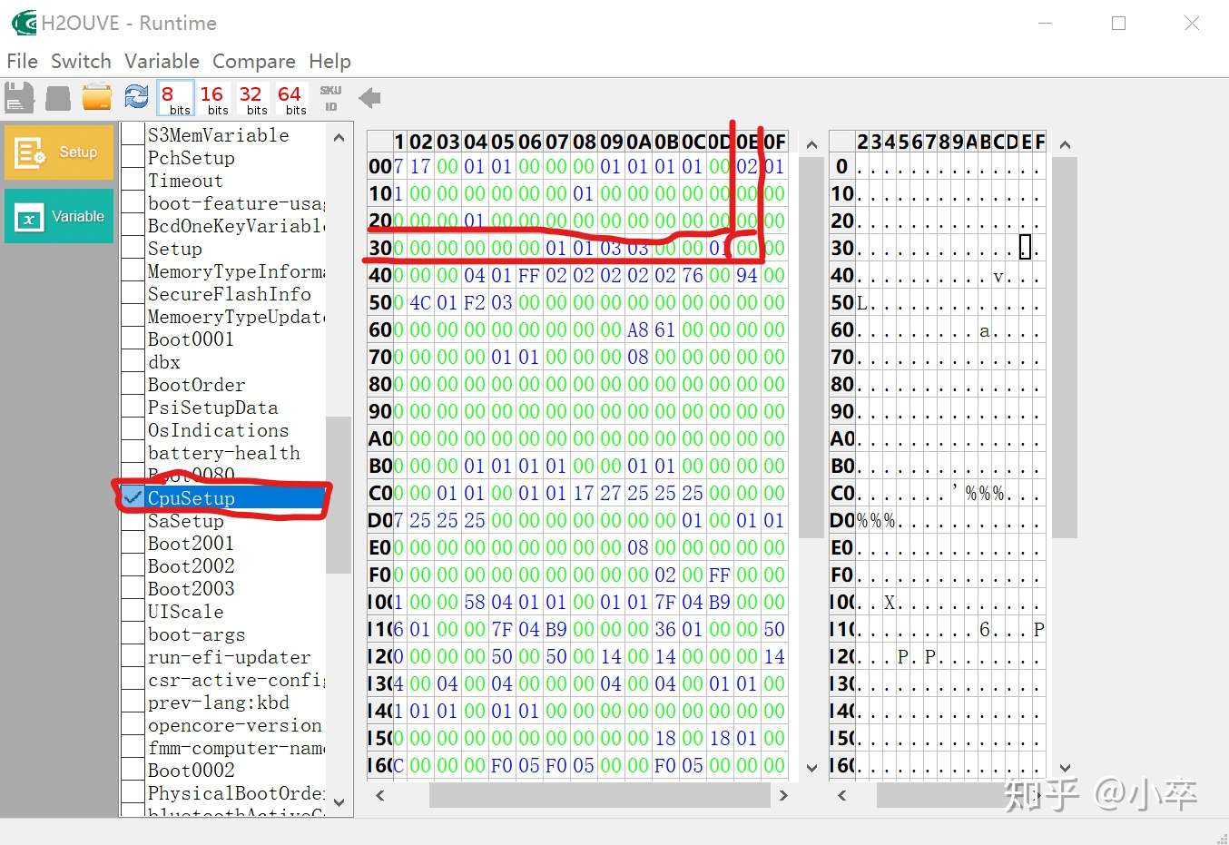Open the File menu

[x=23, y=61]
